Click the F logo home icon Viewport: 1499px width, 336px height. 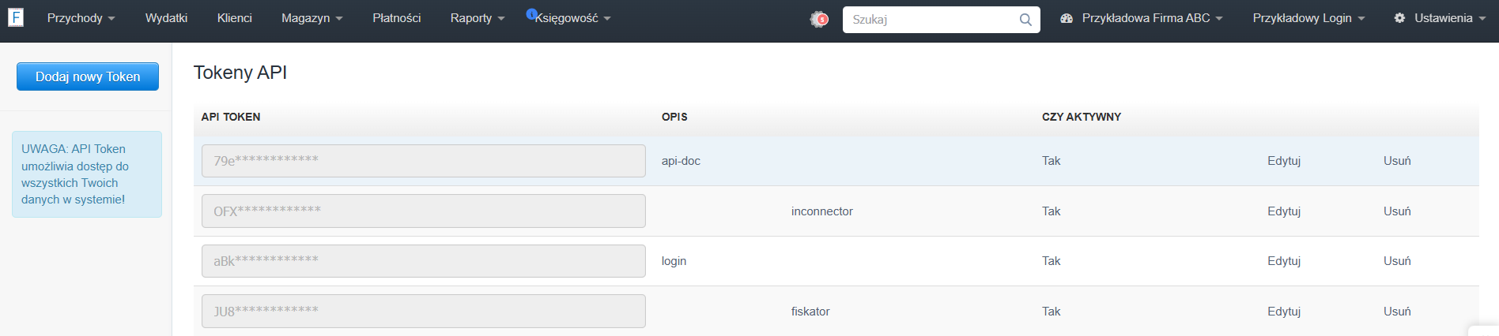(15, 17)
